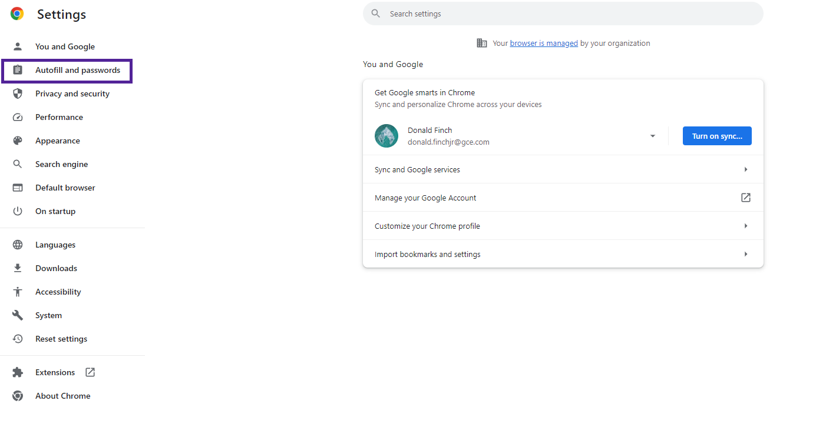Open Downloads via its download arrow icon
Screen dimensions: 826x424
pyautogui.click(x=18, y=268)
